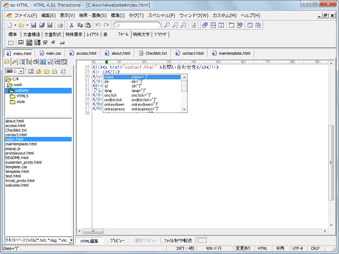This screenshot has height=254, width=339.
Task: Select the HTML5 folder in tree
Action: 22,96
